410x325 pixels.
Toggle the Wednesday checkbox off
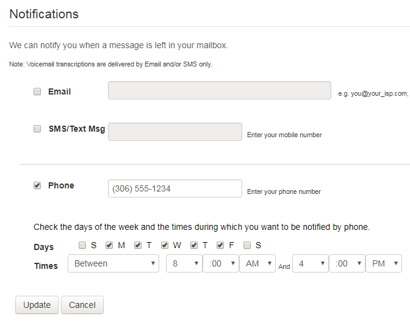(165, 245)
